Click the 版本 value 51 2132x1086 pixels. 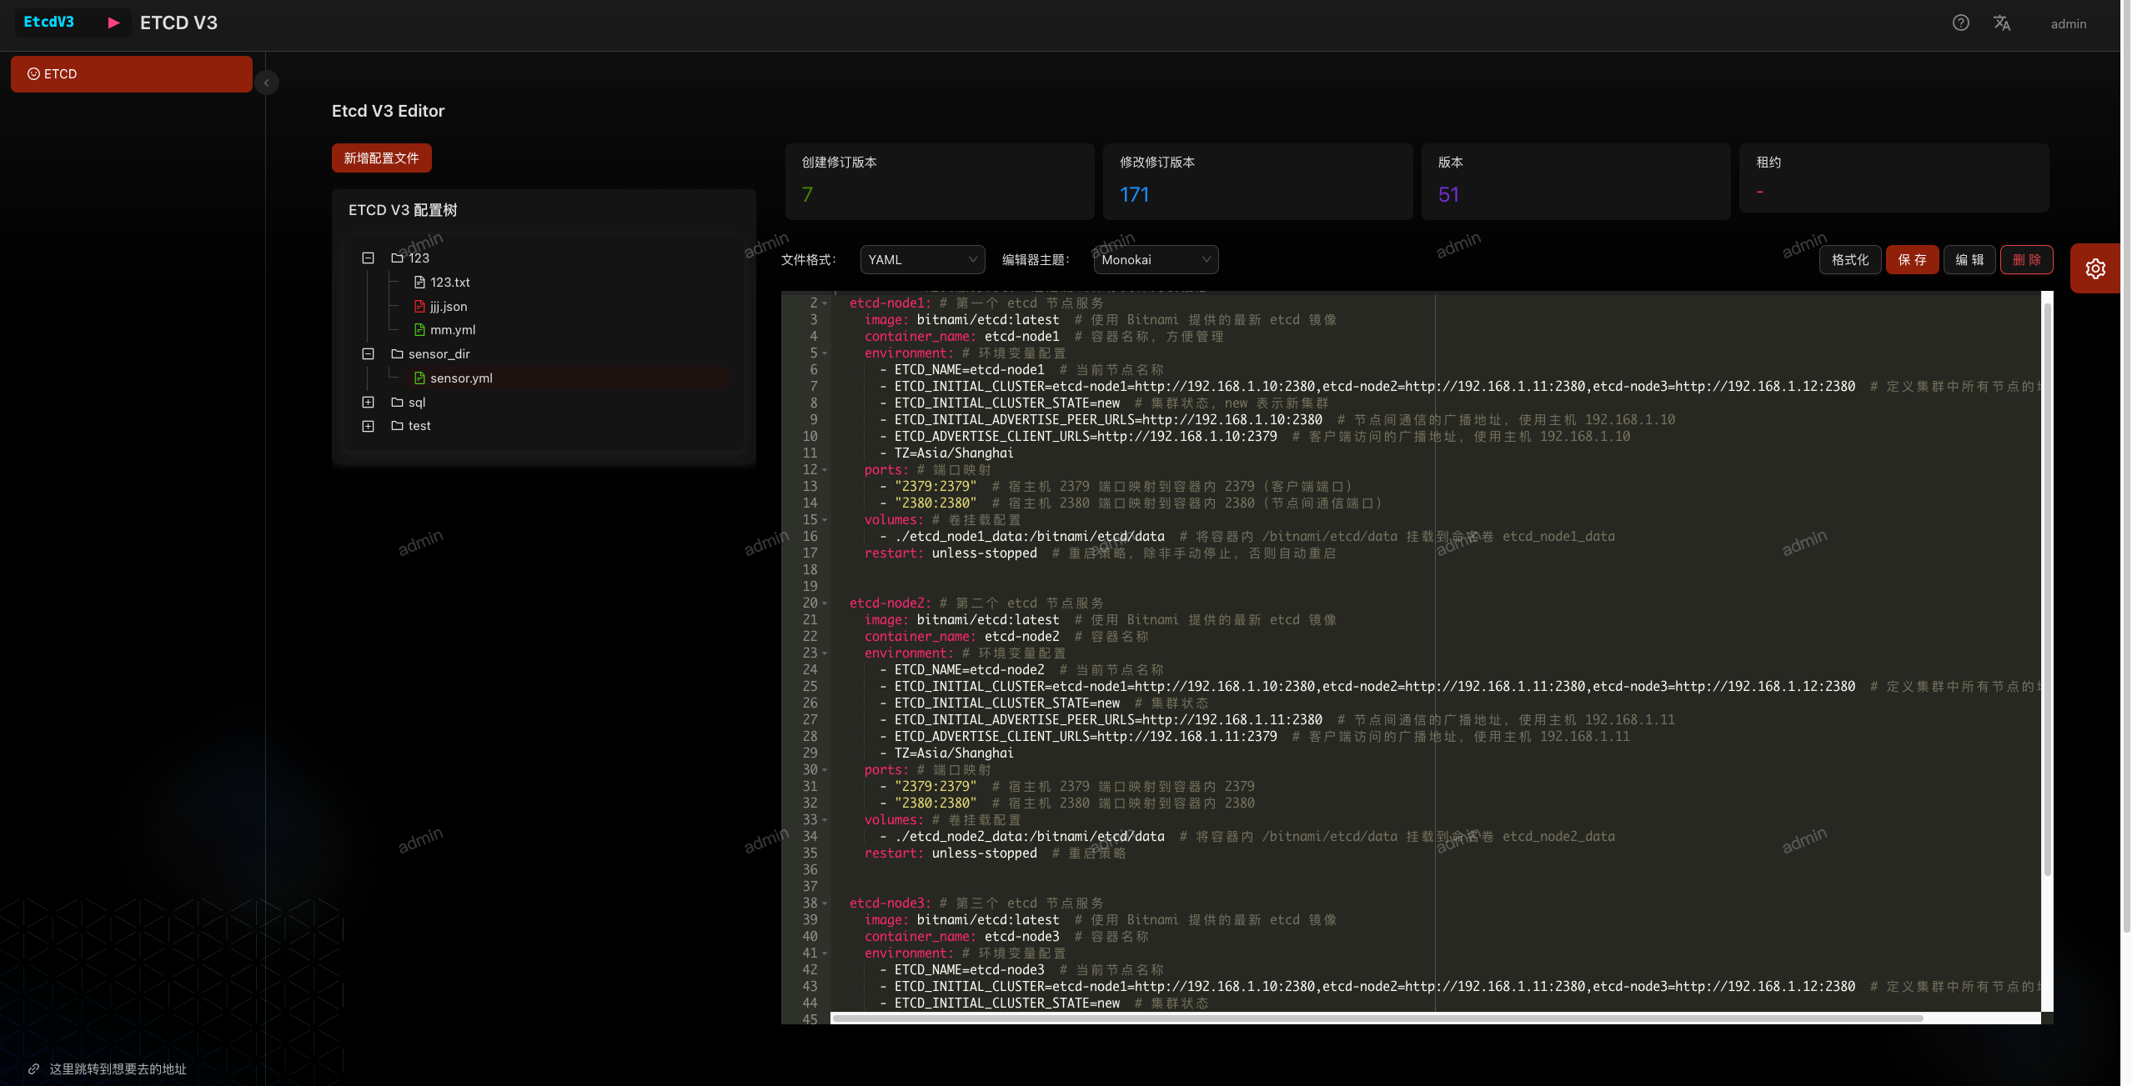(1448, 195)
